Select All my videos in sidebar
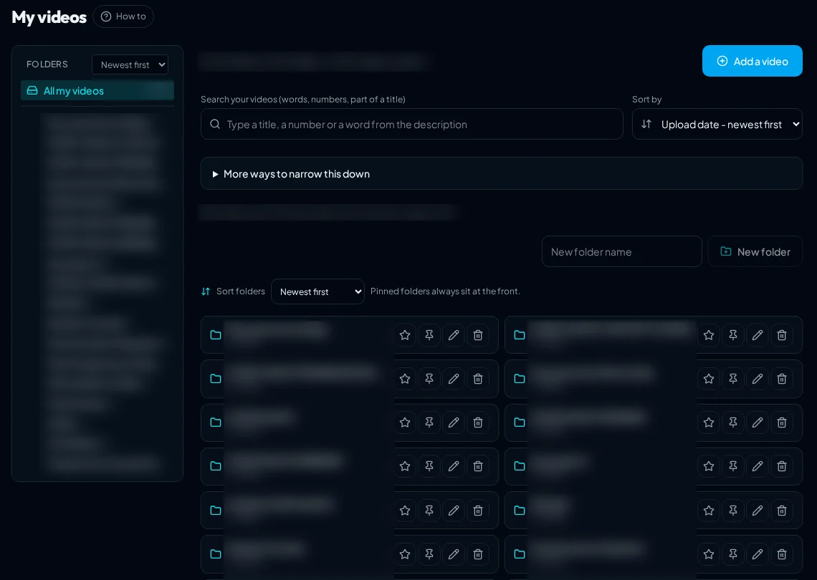Screen dimensions: 817x580 tap(97, 91)
